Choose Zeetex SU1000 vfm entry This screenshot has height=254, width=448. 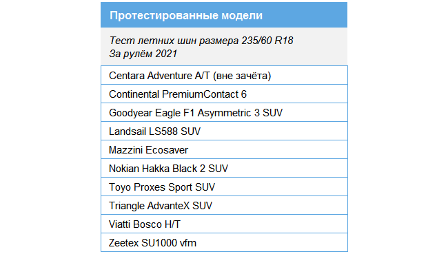tap(224, 242)
